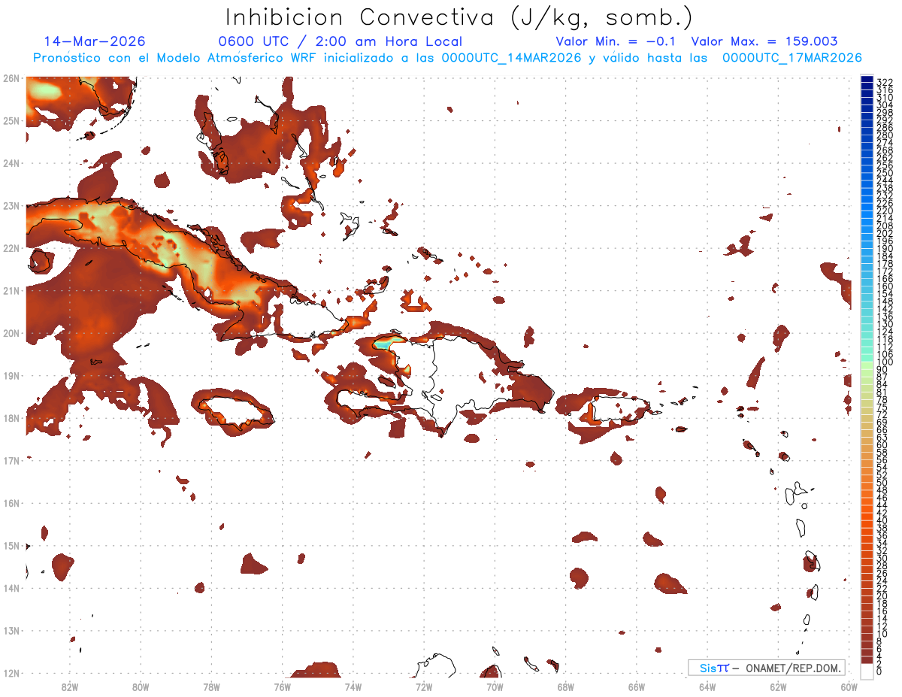902x697 pixels.
Task: Click the title "Inhibicion Convectiva (J/kg, somb.)"
Action: (459, 18)
